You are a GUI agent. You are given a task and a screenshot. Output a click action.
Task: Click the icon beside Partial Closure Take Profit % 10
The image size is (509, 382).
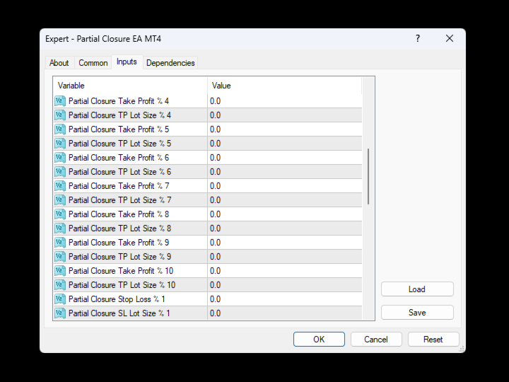(60, 270)
